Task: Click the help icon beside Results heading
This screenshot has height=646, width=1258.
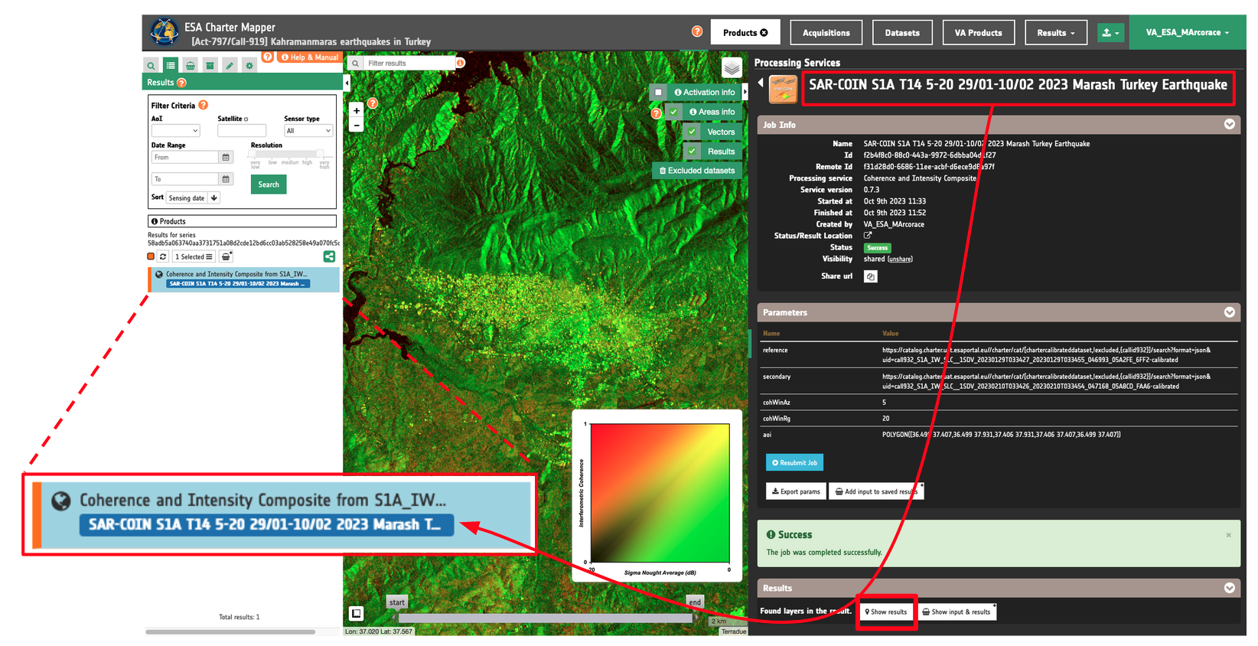Action: (x=182, y=83)
